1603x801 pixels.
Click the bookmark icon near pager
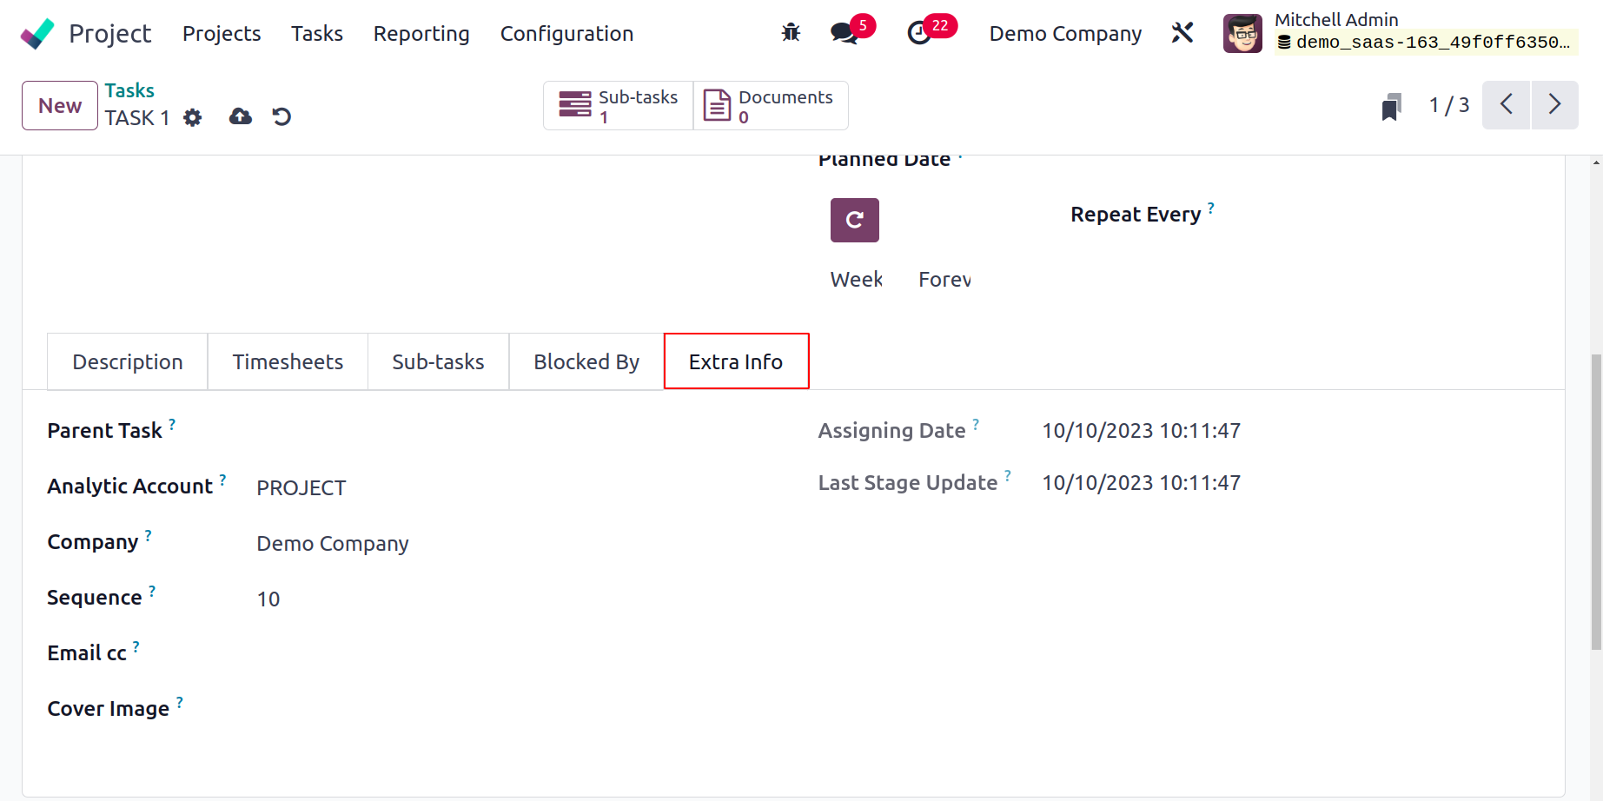1391,107
